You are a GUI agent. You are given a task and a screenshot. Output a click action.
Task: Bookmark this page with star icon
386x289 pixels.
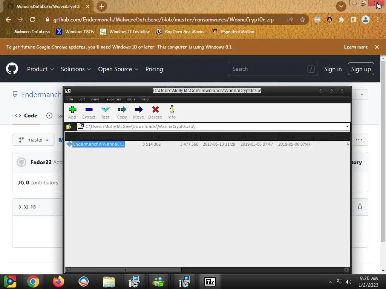point(302,20)
